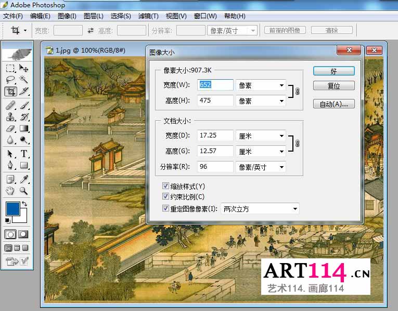
Task: Open the 选择(S) menu
Action: (x=121, y=16)
